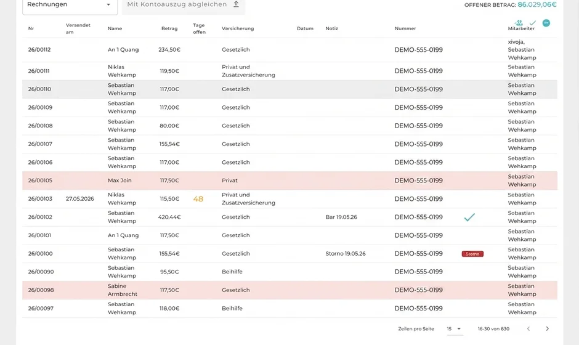The image size is (579, 345).
Task: Sort by the Betrag column header
Action: [169, 28]
